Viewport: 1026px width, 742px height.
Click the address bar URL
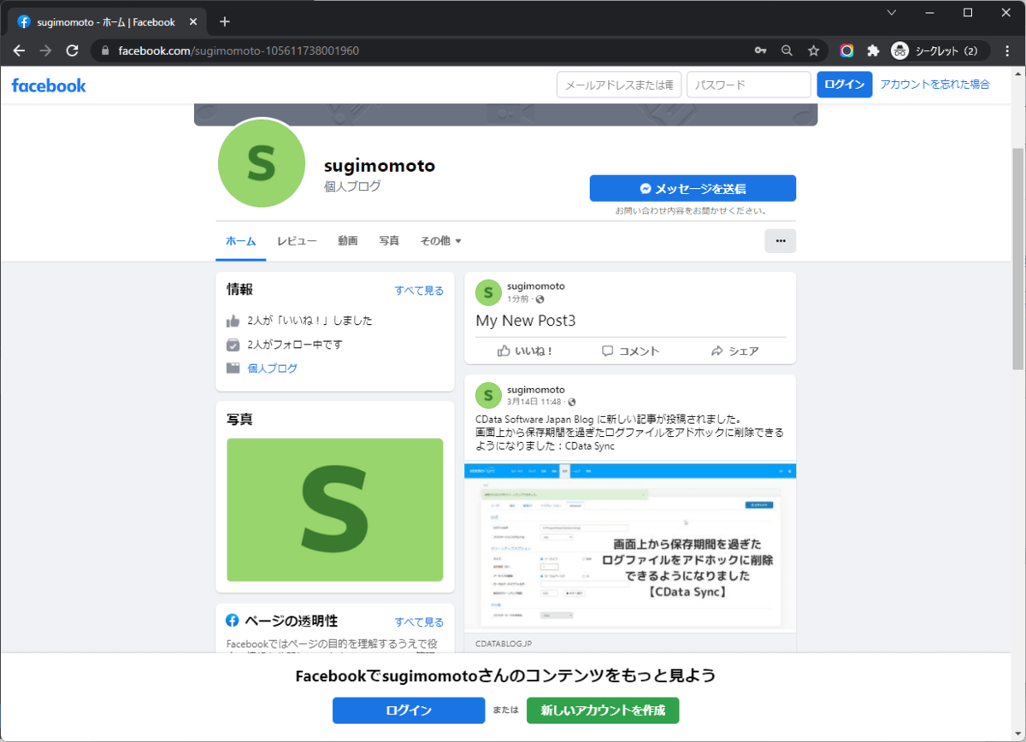[x=239, y=50]
